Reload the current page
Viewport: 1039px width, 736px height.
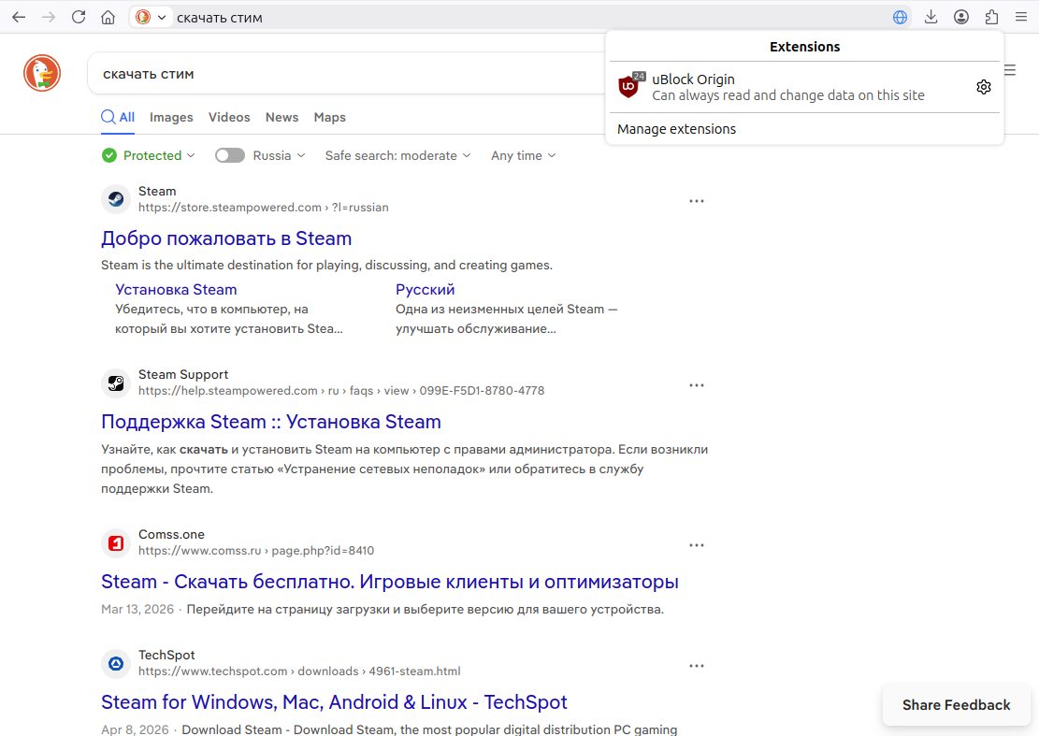[x=79, y=17]
